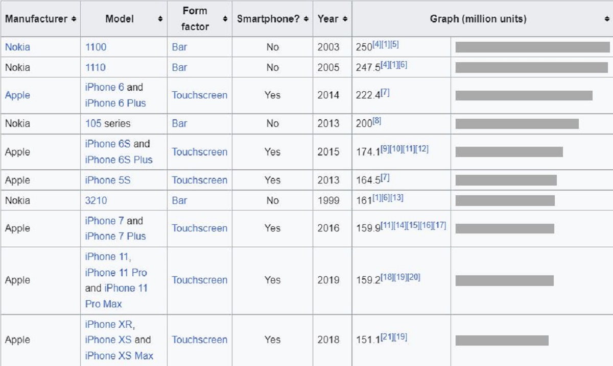This screenshot has height=366, width=613.
Task: Click citation [21] beside 151.1
Action: (387, 337)
